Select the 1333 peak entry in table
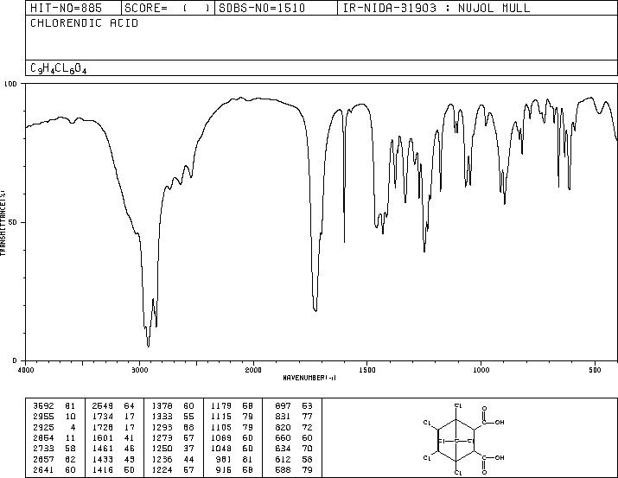 point(173,417)
